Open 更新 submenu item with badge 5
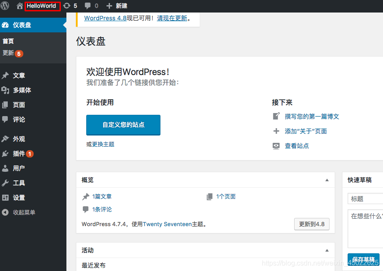This screenshot has width=383, height=271. 13,53
